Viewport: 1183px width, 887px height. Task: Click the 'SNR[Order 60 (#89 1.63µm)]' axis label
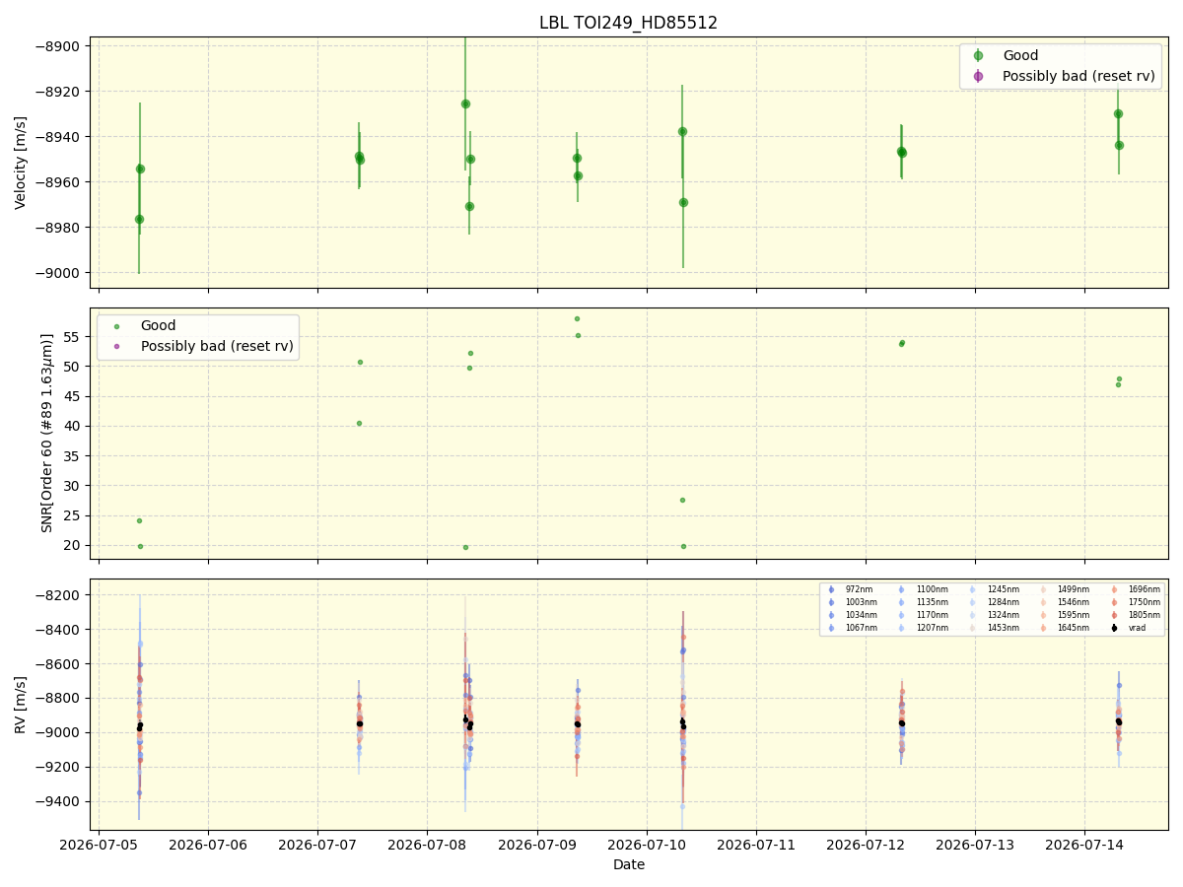[x=46, y=433]
